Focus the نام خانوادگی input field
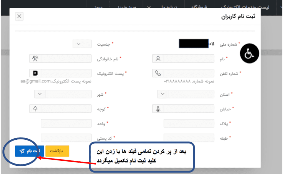284x174 pixels. pyautogui.click(x=66, y=59)
